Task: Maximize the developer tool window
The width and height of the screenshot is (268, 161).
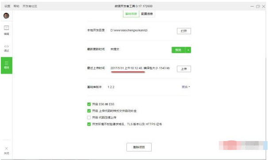Action: point(258,6)
